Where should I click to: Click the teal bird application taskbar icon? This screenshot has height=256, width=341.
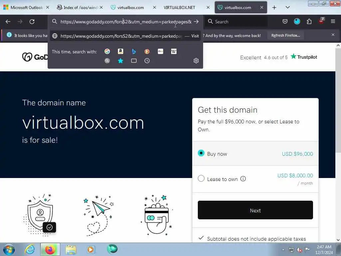pos(112,249)
